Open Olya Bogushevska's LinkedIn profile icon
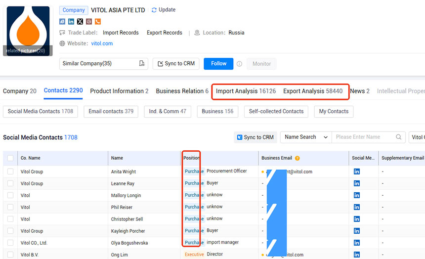Image resolution: width=425 pixels, height=259 pixels. click(357, 243)
